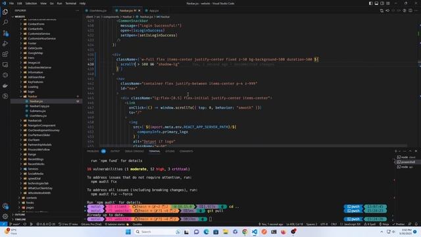421x237 pixels.
Task: Open the Source Control view
Action: [5, 33]
